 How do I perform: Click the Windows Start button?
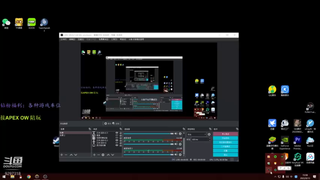click(4, 177)
